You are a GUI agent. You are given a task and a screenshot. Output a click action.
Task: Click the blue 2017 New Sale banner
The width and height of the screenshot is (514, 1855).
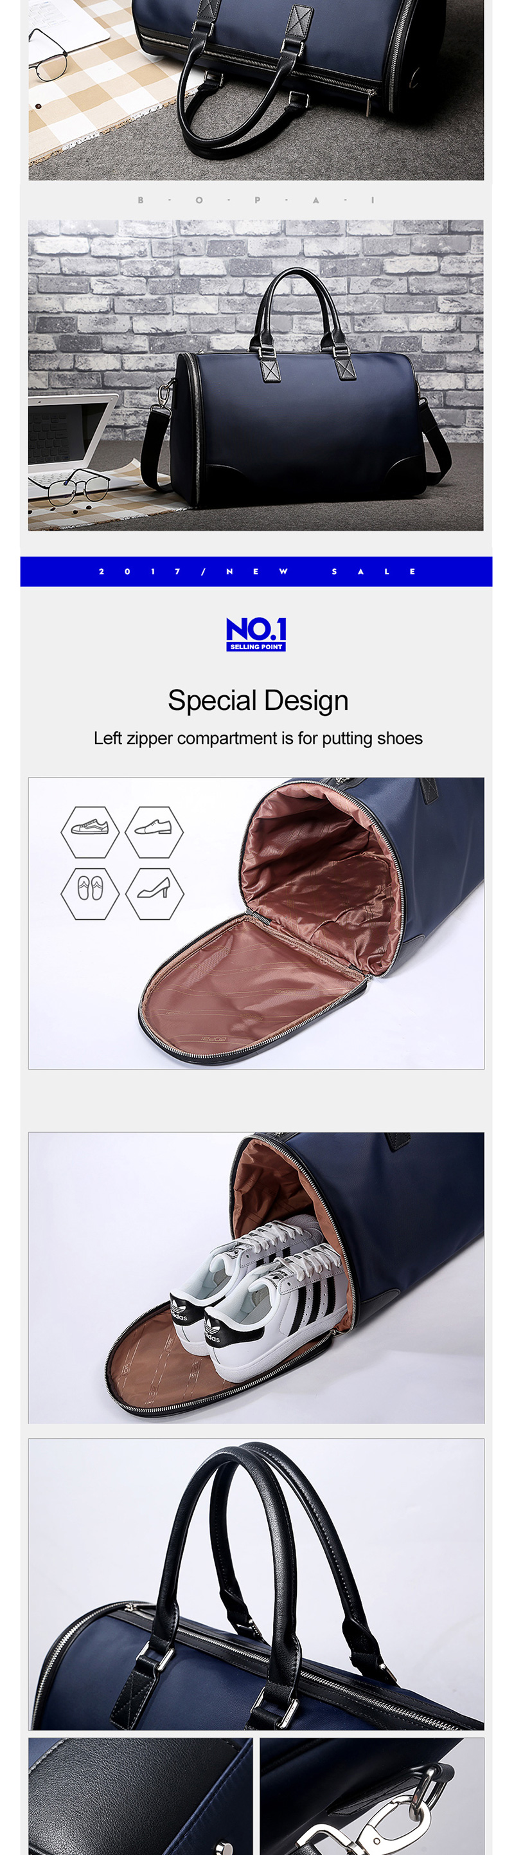[x=256, y=571]
